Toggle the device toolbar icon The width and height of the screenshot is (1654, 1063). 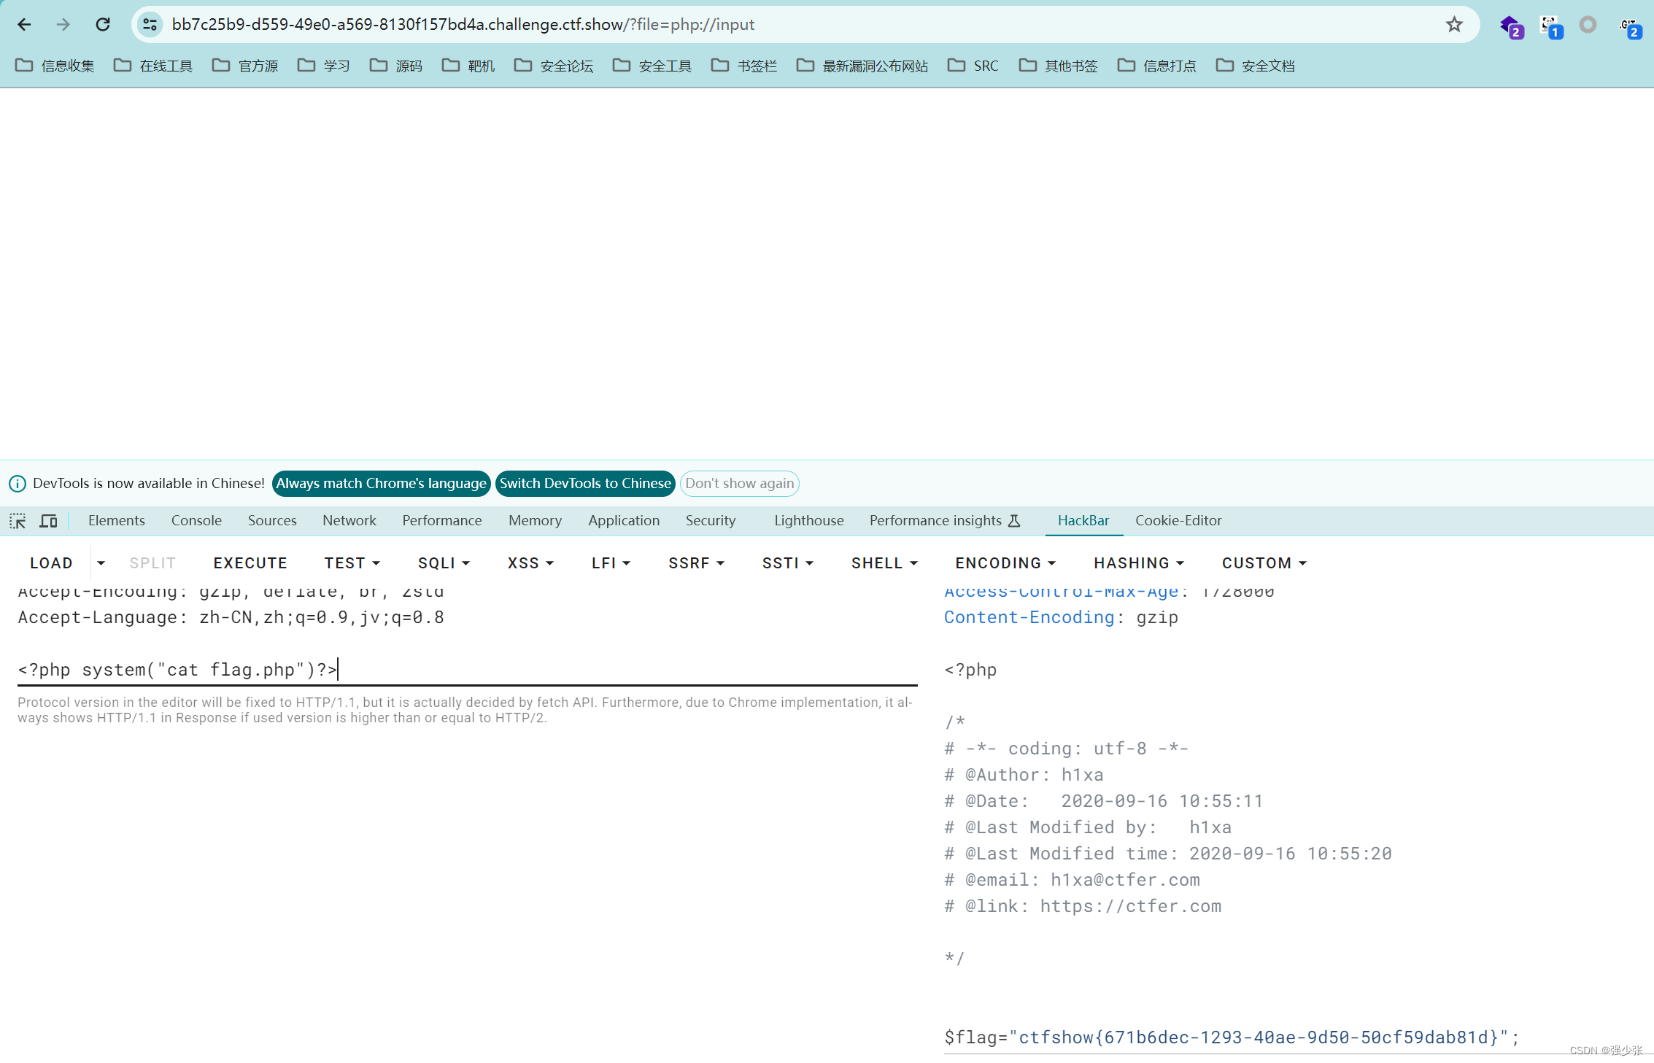pyautogui.click(x=48, y=521)
